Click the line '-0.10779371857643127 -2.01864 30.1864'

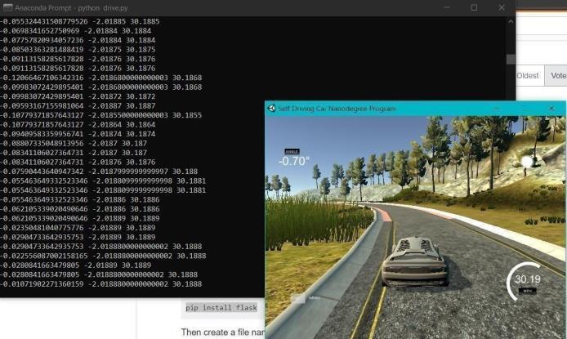[78, 125]
